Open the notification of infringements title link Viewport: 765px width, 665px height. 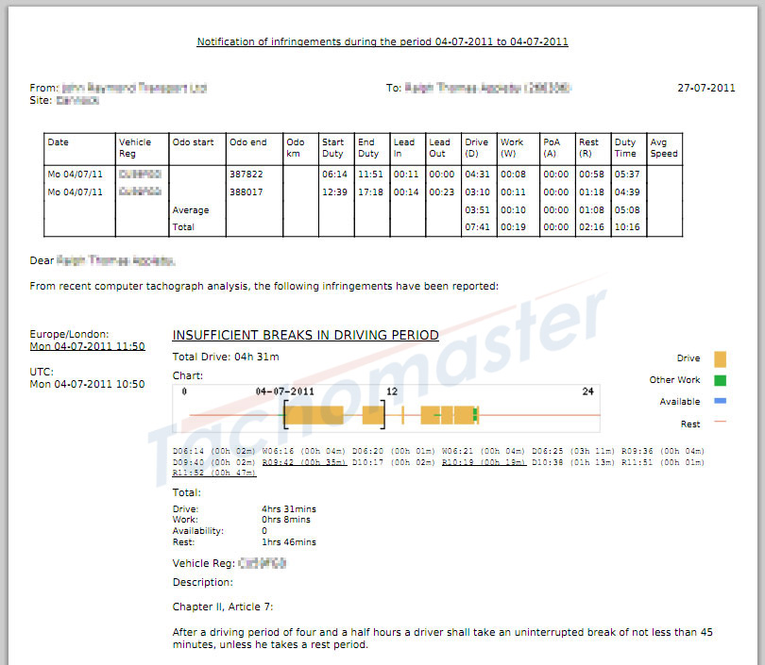coord(382,42)
